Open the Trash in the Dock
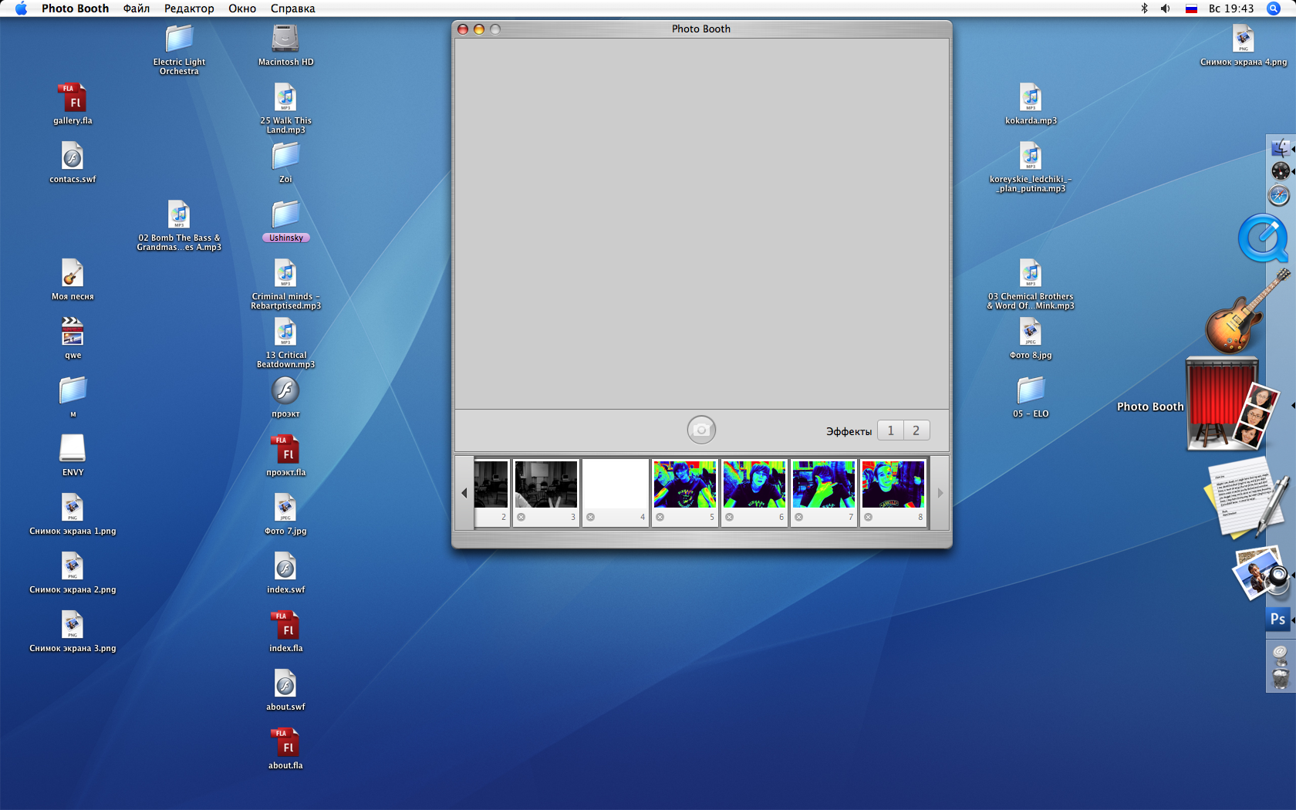Image resolution: width=1296 pixels, height=810 pixels. point(1280,679)
